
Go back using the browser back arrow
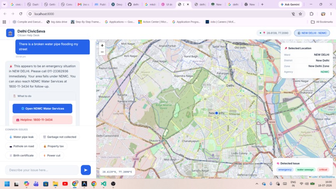tap(5, 14)
